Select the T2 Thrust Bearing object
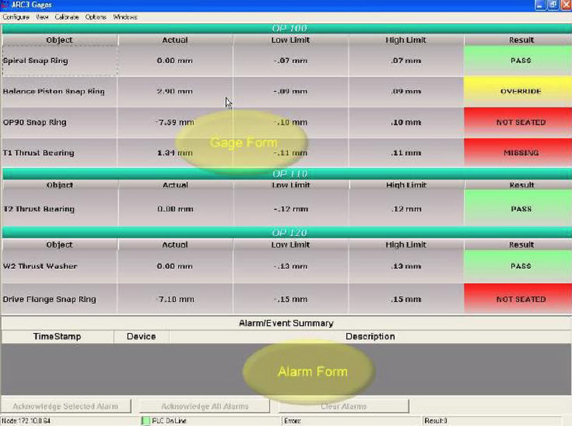Viewport: 572px width, 426px height. [60, 209]
